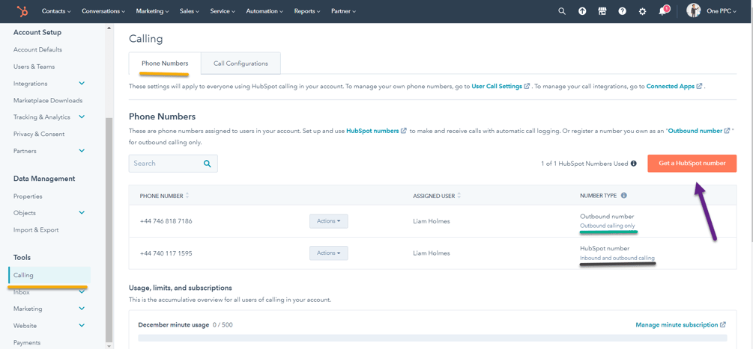Screen dimensions: 753x349
Task: Expand Inbox in the sidebar
Action: click(x=82, y=292)
